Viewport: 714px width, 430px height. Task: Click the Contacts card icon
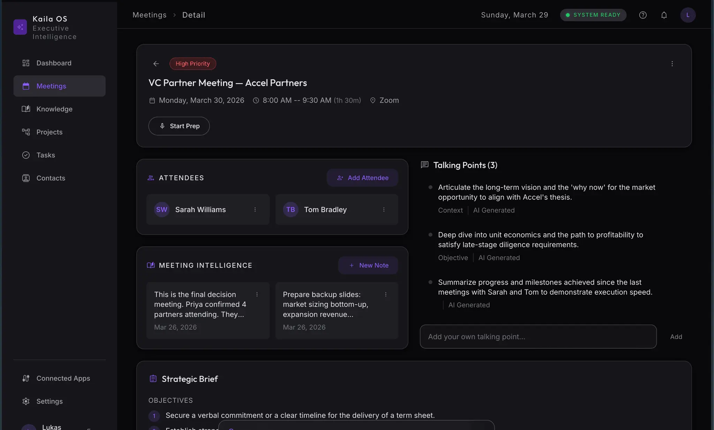(x=26, y=178)
